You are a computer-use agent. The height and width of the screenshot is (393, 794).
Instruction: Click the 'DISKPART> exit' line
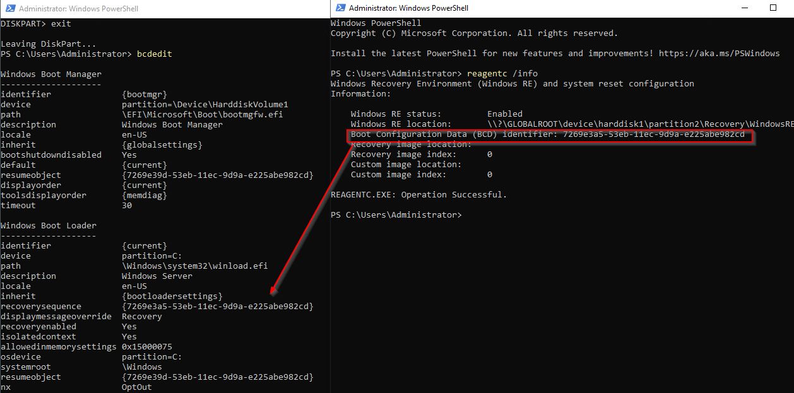click(x=36, y=24)
